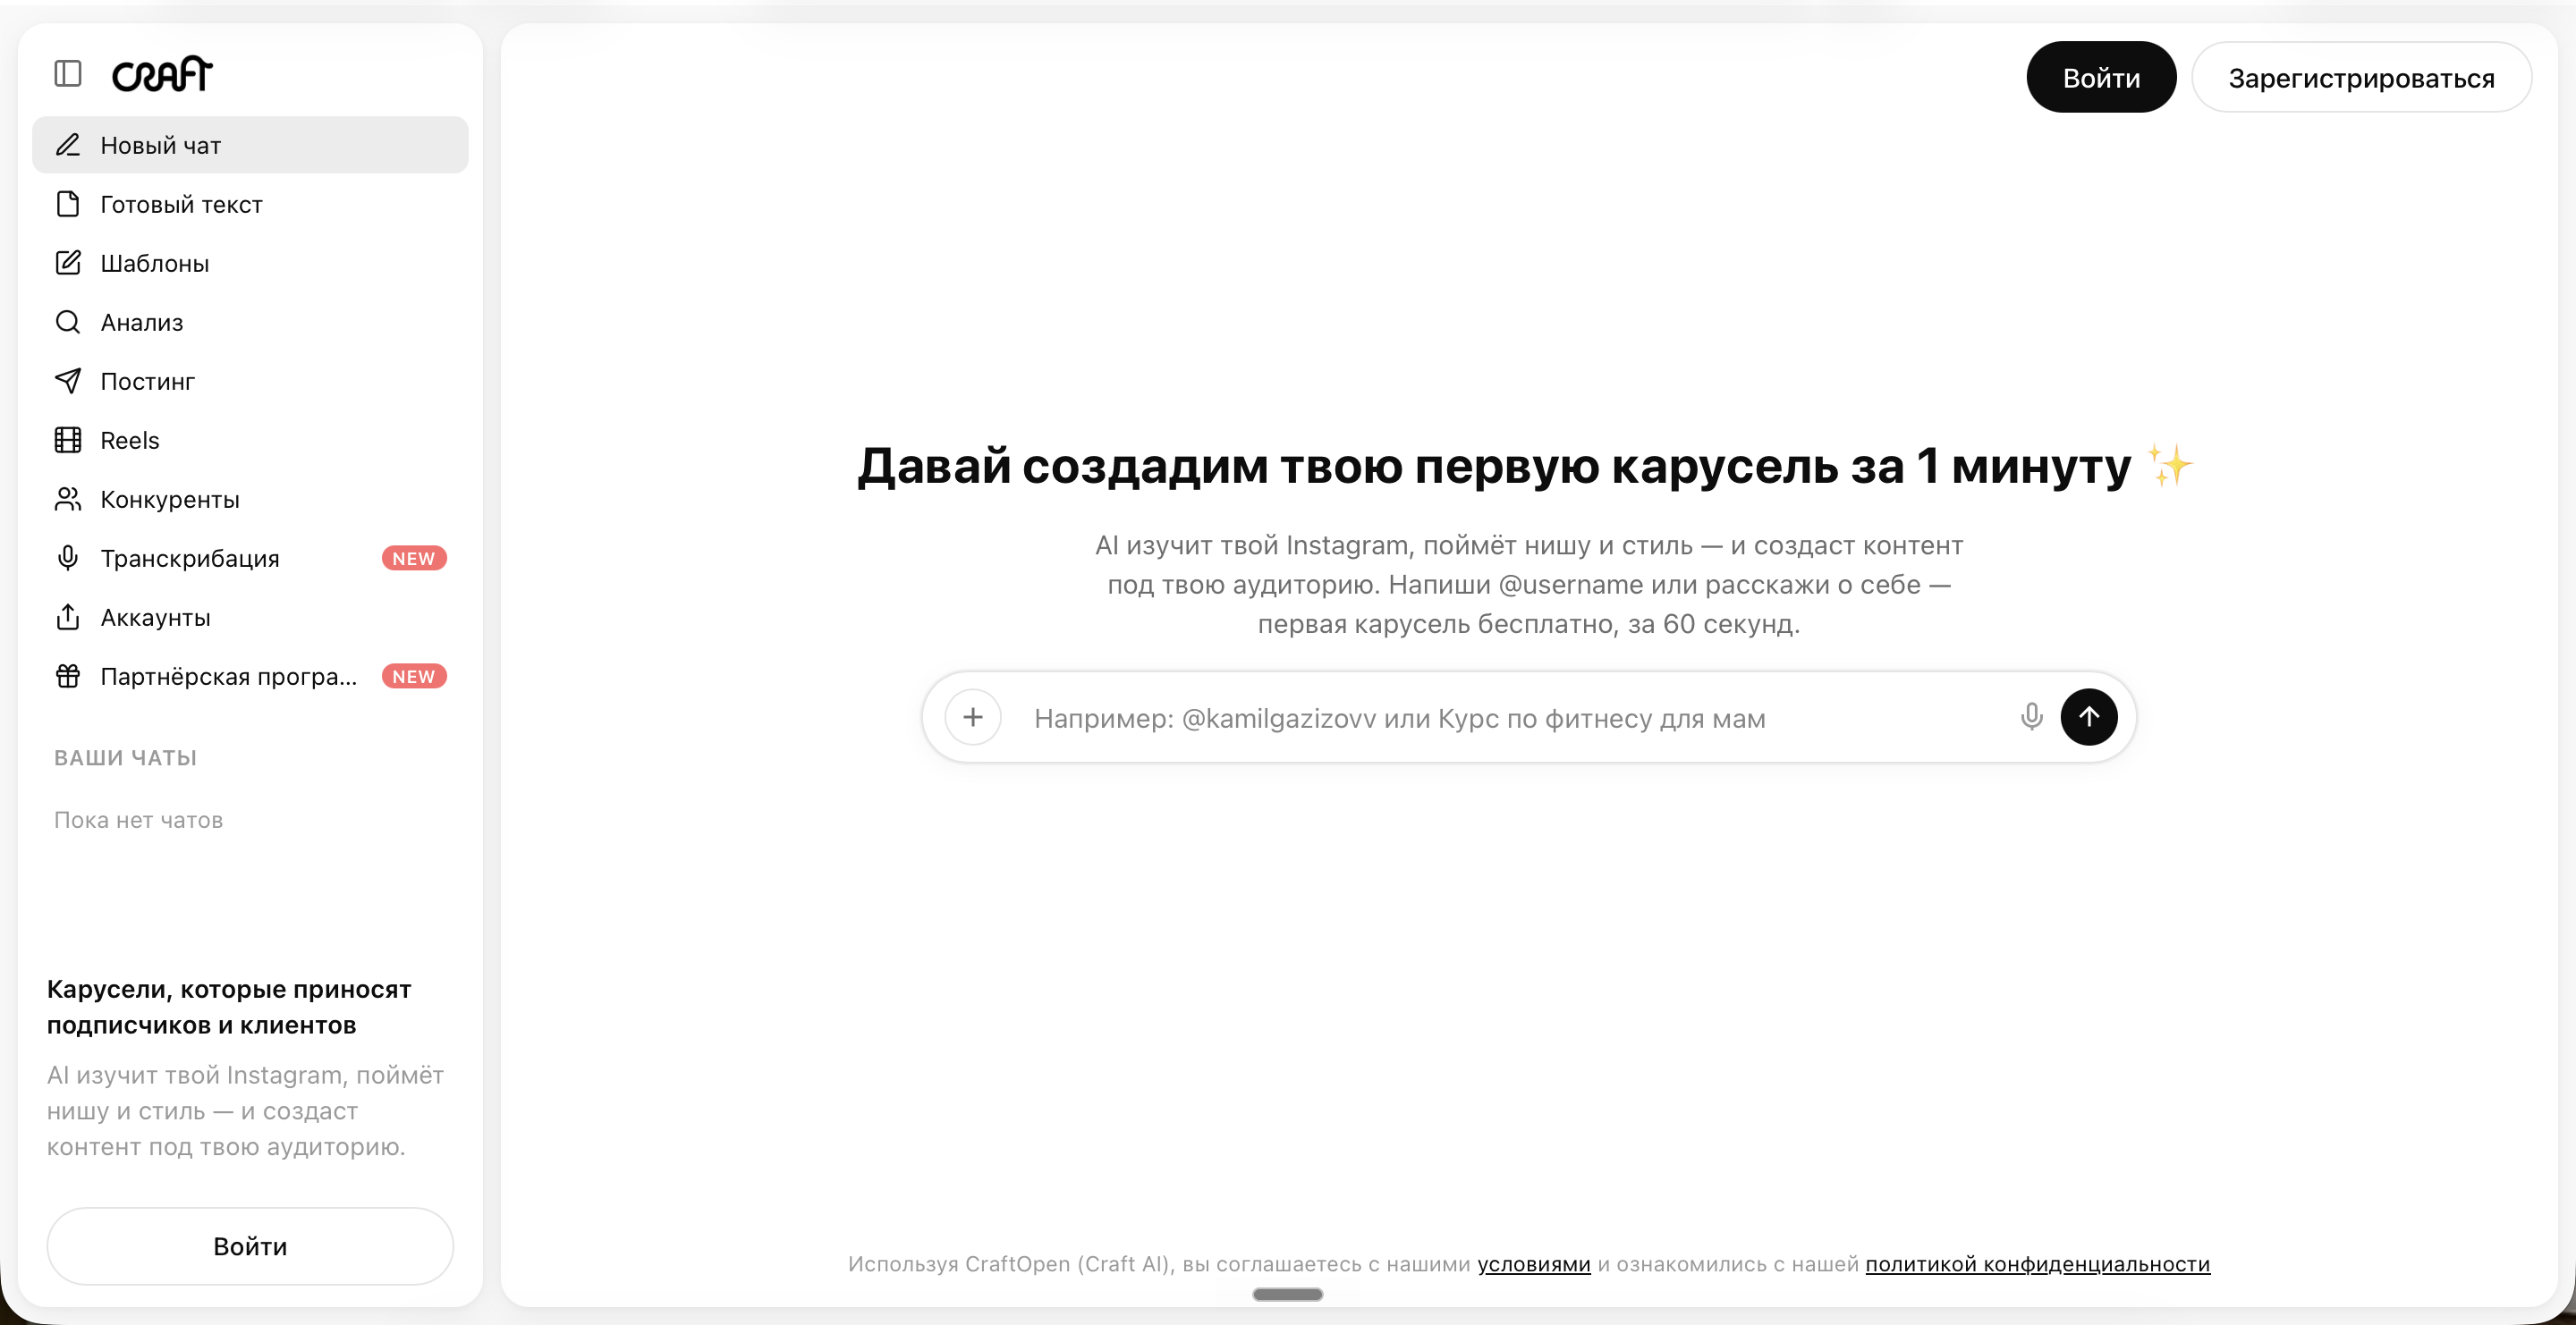Click the document icon beside Готовый текст
The image size is (2576, 1325).
pyautogui.click(x=68, y=204)
